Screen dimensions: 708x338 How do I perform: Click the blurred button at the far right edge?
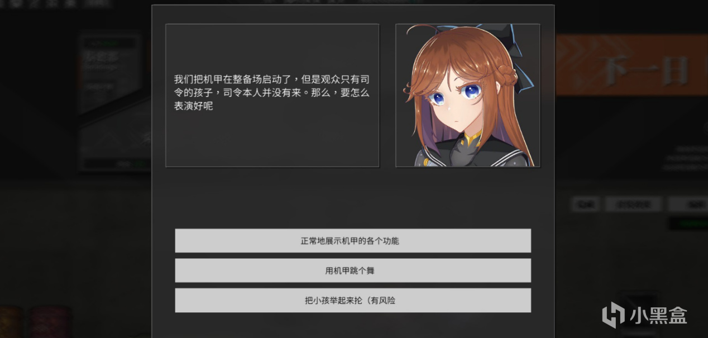tap(689, 205)
